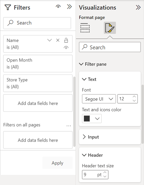Click the font size 12 field
144x185 pixels.
point(127,99)
